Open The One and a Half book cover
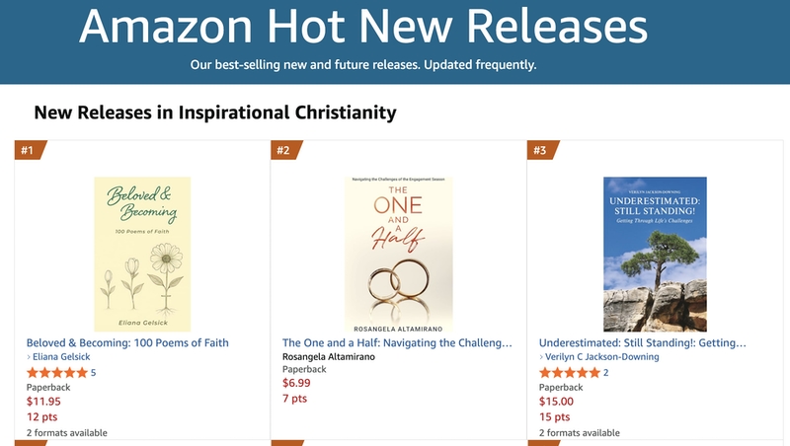Viewport: 790px width, 446px height. pos(399,255)
